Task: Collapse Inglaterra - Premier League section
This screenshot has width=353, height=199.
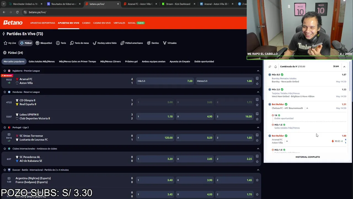Action: pyautogui.click(x=258, y=71)
